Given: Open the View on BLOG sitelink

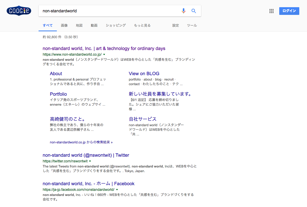Looking at the screenshot, I should point(144,74).
